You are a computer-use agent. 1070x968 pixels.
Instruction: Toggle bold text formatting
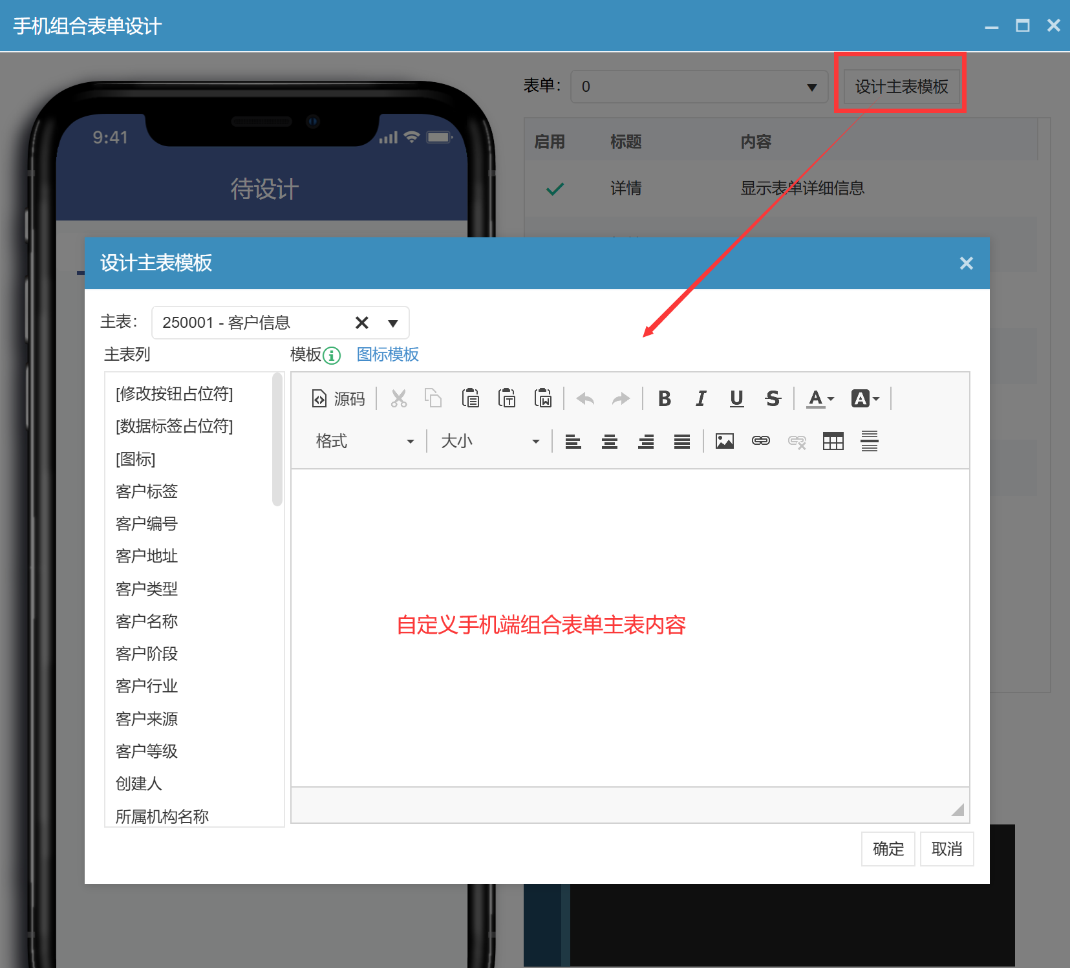[x=664, y=399]
